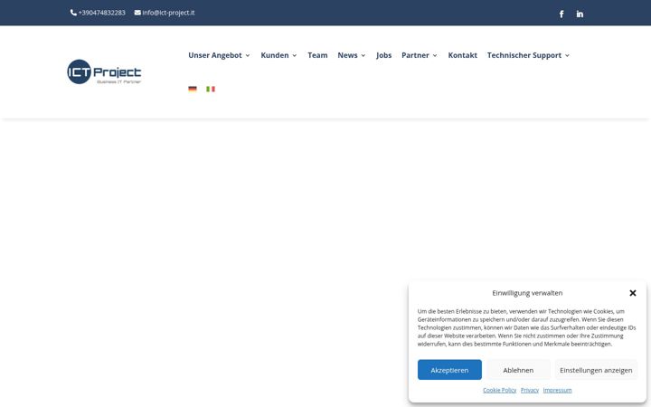Open the News menu item
The width and height of the screenshot is (651, 407).
click(347, 55)
